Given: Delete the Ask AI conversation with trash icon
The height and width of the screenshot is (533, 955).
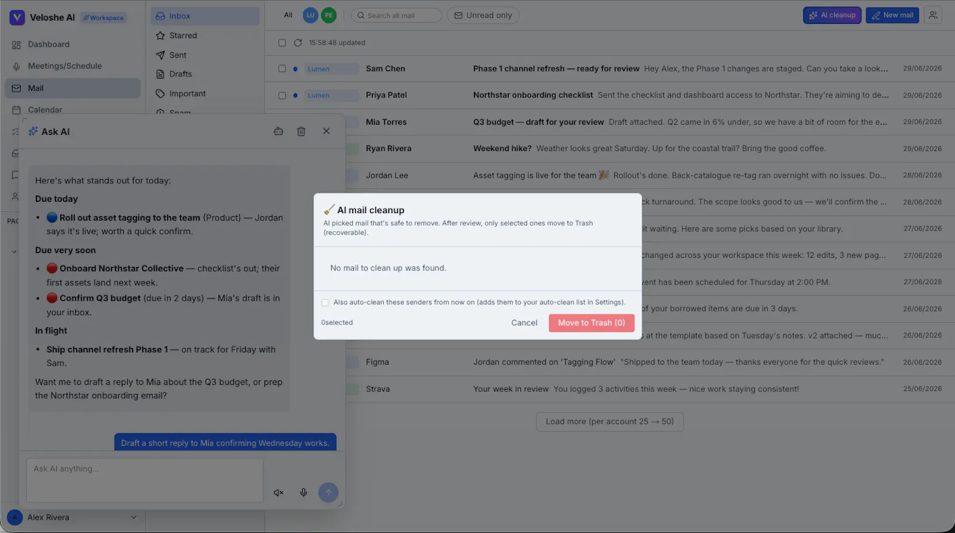Looking at the screenshot, I should click(x=301, y=131).
